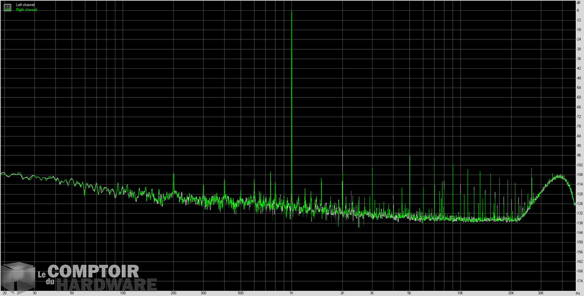Select the green Right channel legend label
Image resolution: width=584 pixels, height=296 pixels.
26,10
